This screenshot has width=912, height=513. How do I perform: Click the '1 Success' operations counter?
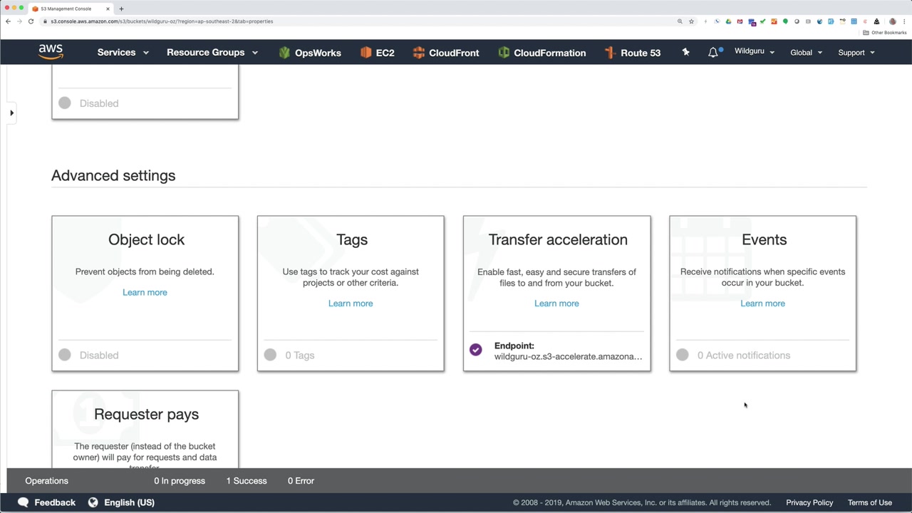pyautogui.click(x=247, y=481)
